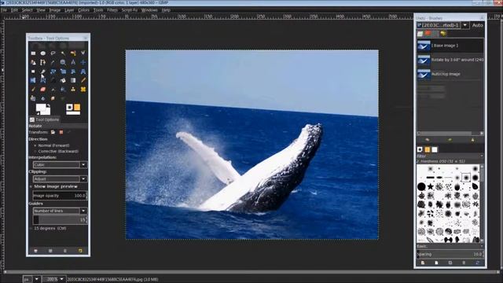The width and height of the screenshot is (503, 283).
Task: Open Clipping dropdown showing Adjust
Action: pyautogui.click(x=60, y=178)
